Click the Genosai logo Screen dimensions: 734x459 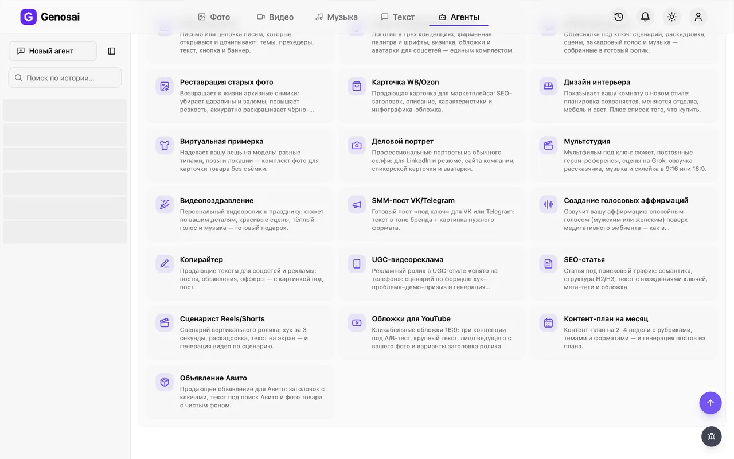click(50, 17)
